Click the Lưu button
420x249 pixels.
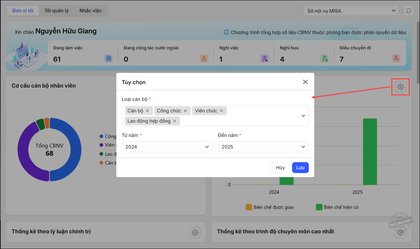[x=300, y=168]
